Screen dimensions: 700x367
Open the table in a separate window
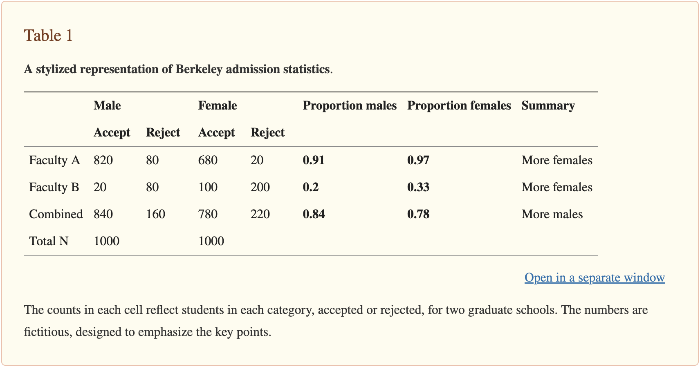click(595, 277)
